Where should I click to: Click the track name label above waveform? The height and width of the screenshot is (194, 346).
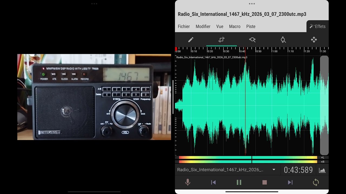pyautogui.click(x=212, y=57)
